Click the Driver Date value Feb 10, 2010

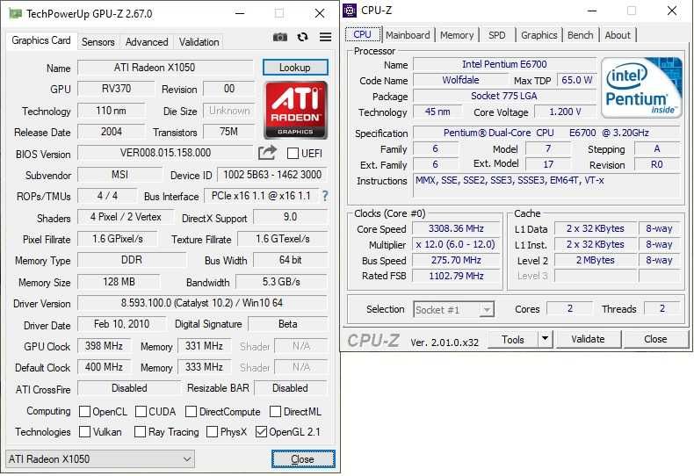[x=122, y=324]
